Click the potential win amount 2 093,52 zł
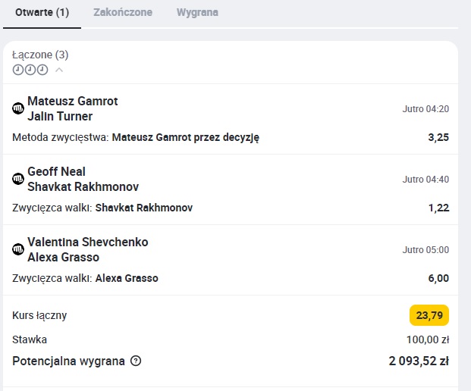The height and width of the screenshot is (391, 471). (419, 361)
